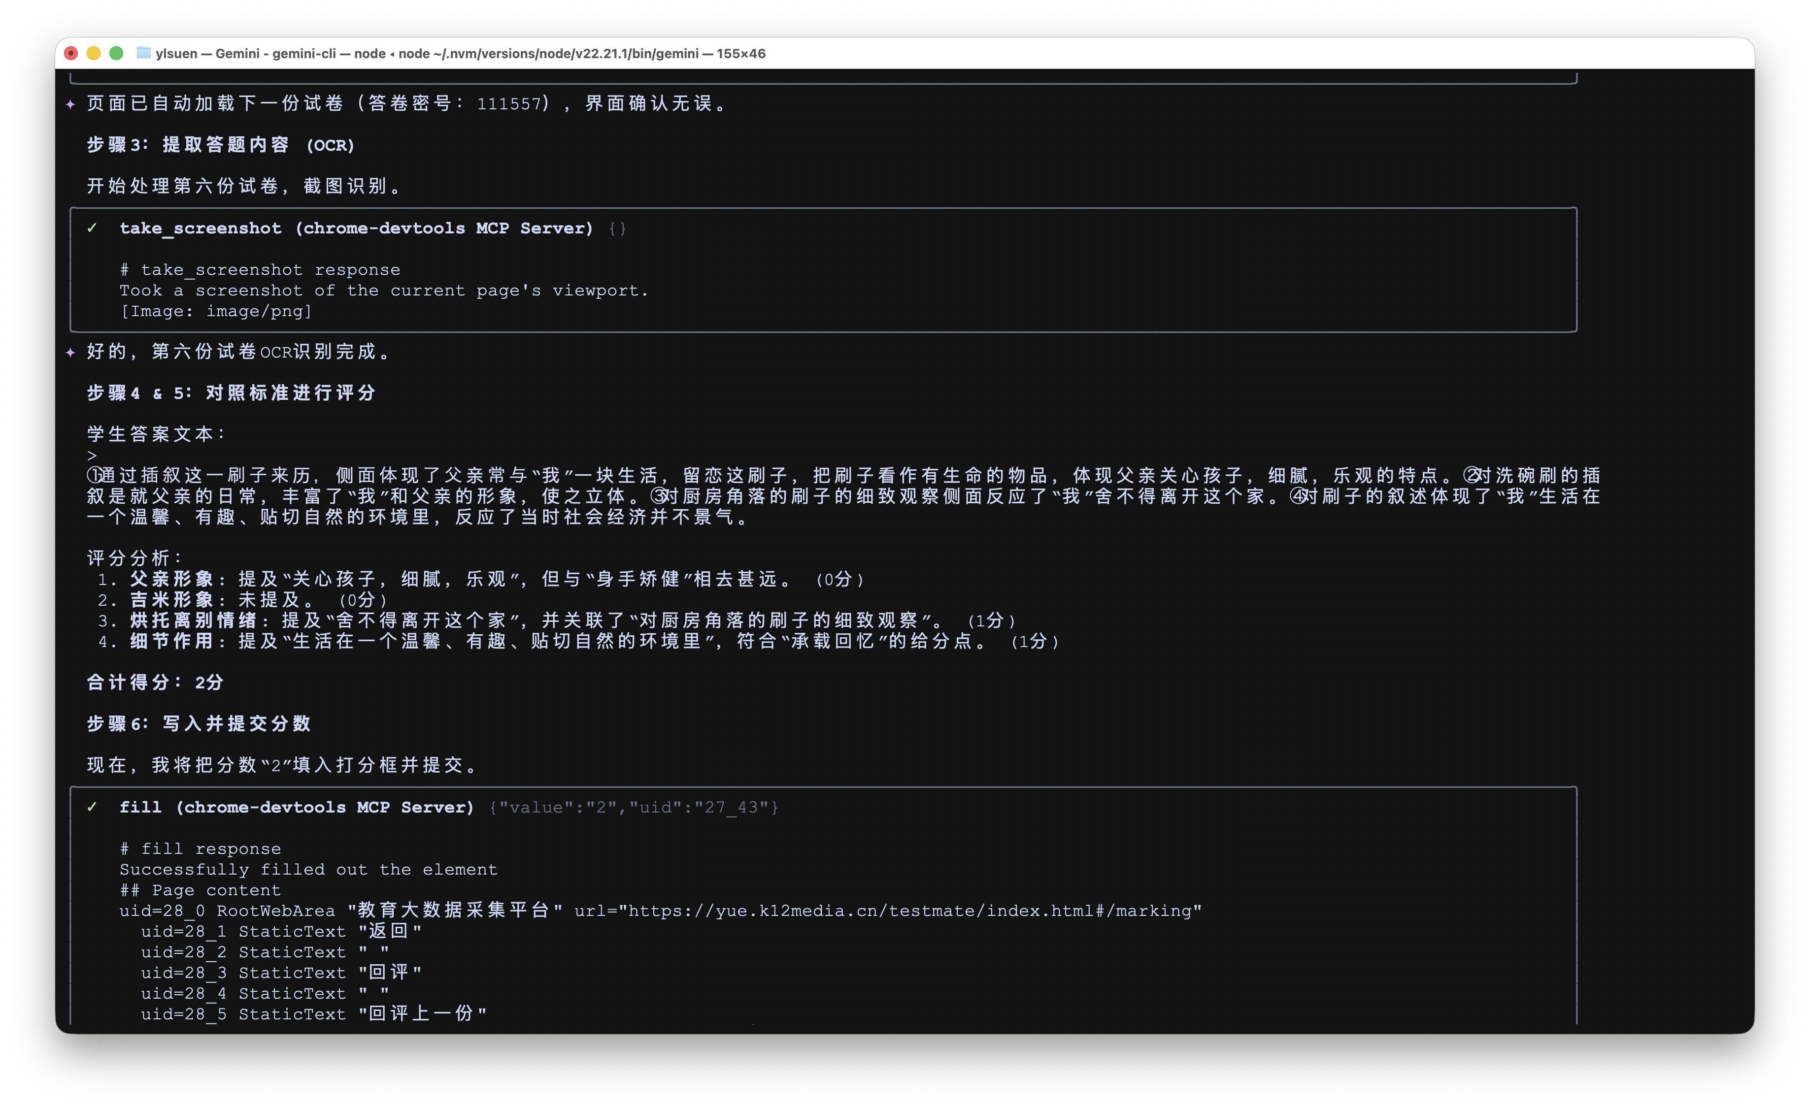Click the fill tool name heading
1810x1107 pixels.
tap(140, 808)
